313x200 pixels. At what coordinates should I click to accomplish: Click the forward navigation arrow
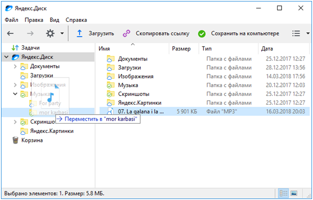[30, 33]
